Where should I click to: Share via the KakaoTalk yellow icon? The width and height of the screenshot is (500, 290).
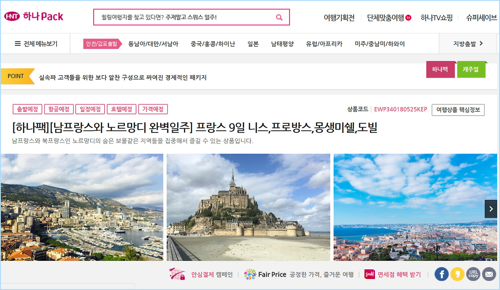pyautogui.click(x=457, y=274)
